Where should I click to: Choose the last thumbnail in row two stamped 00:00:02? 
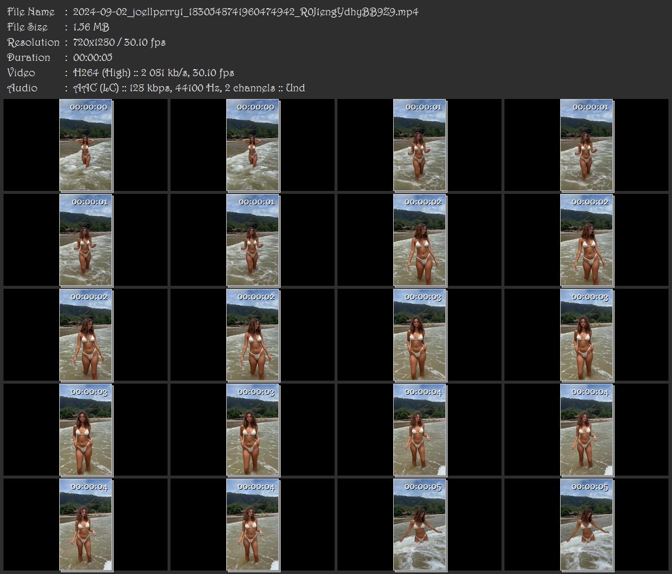point(586,240)
